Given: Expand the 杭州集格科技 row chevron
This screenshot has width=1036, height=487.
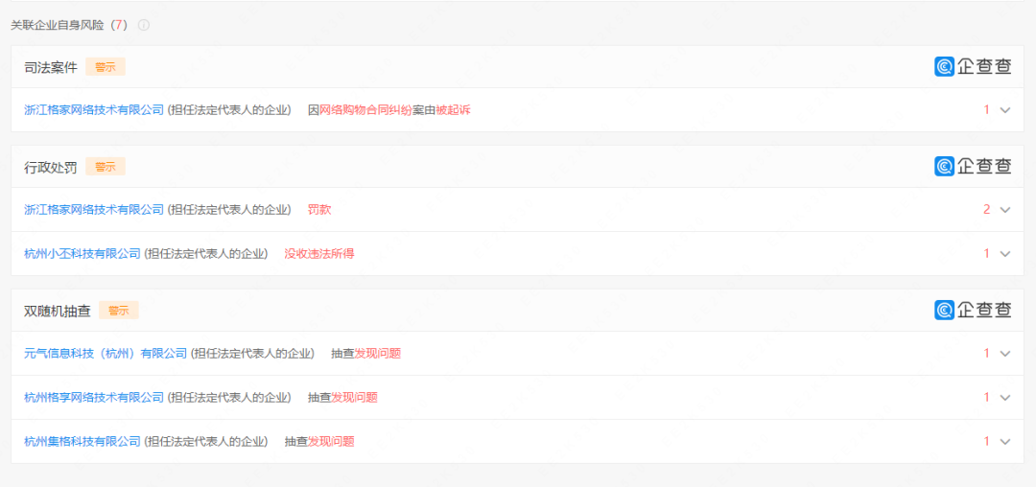Looking at the screenshot, I should click(1005, 442).
